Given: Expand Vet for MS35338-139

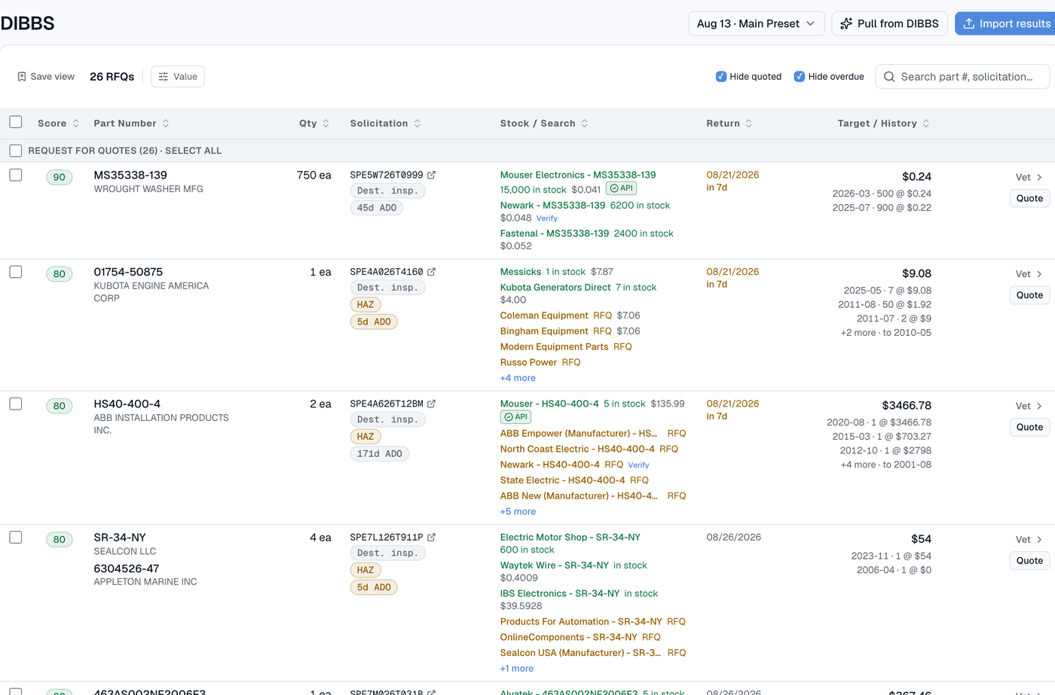Looking at the screenshot, I should [1029, 178].
